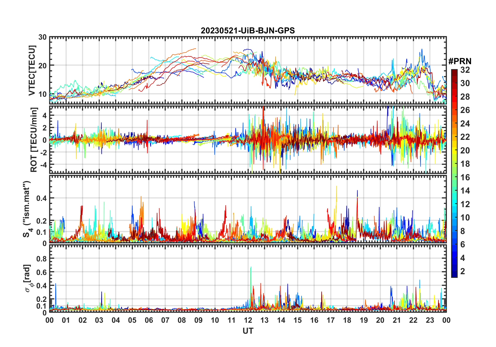Click the 0.8 tick on the sigma-phi axis
Screen dimensions: 496x347
[42, 259]
